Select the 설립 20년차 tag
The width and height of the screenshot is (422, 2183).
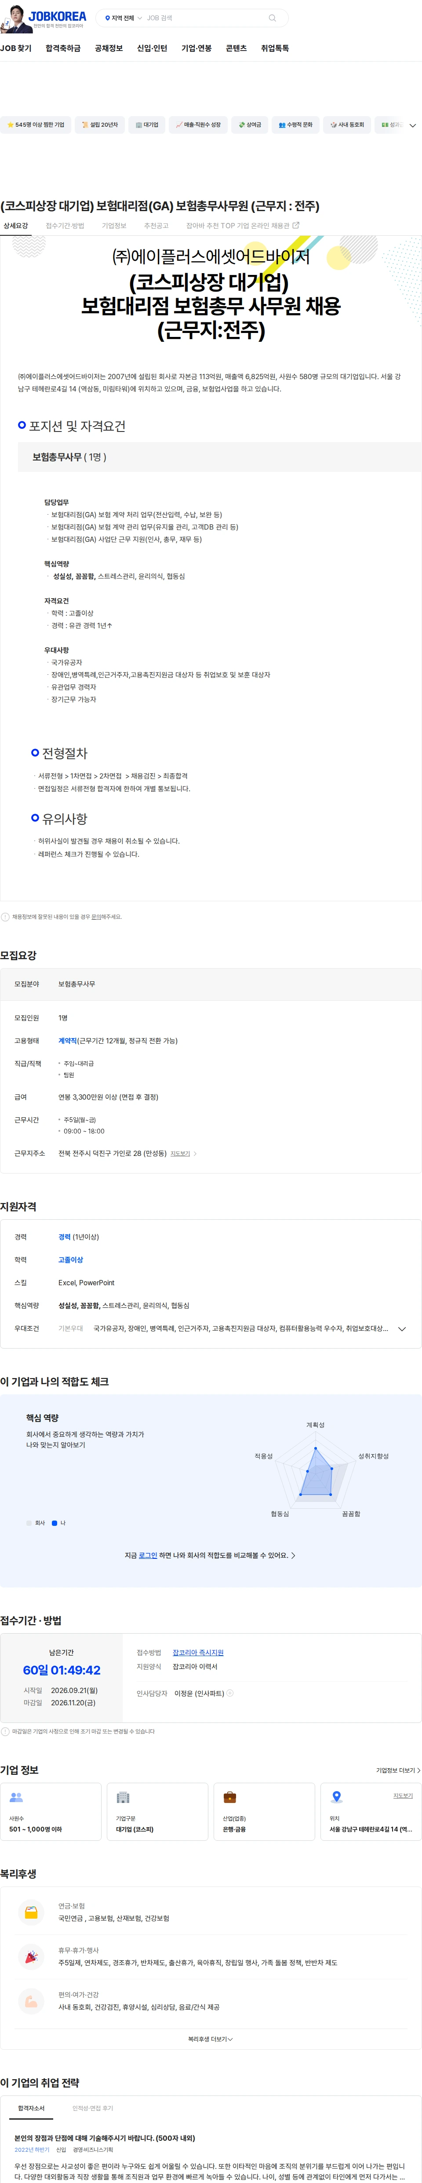click(100, 124)
